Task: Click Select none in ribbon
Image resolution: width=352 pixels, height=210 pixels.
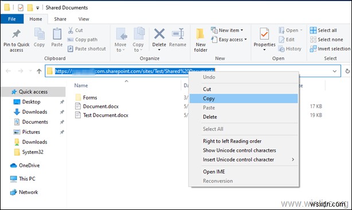Action: [x=326, y=39]
